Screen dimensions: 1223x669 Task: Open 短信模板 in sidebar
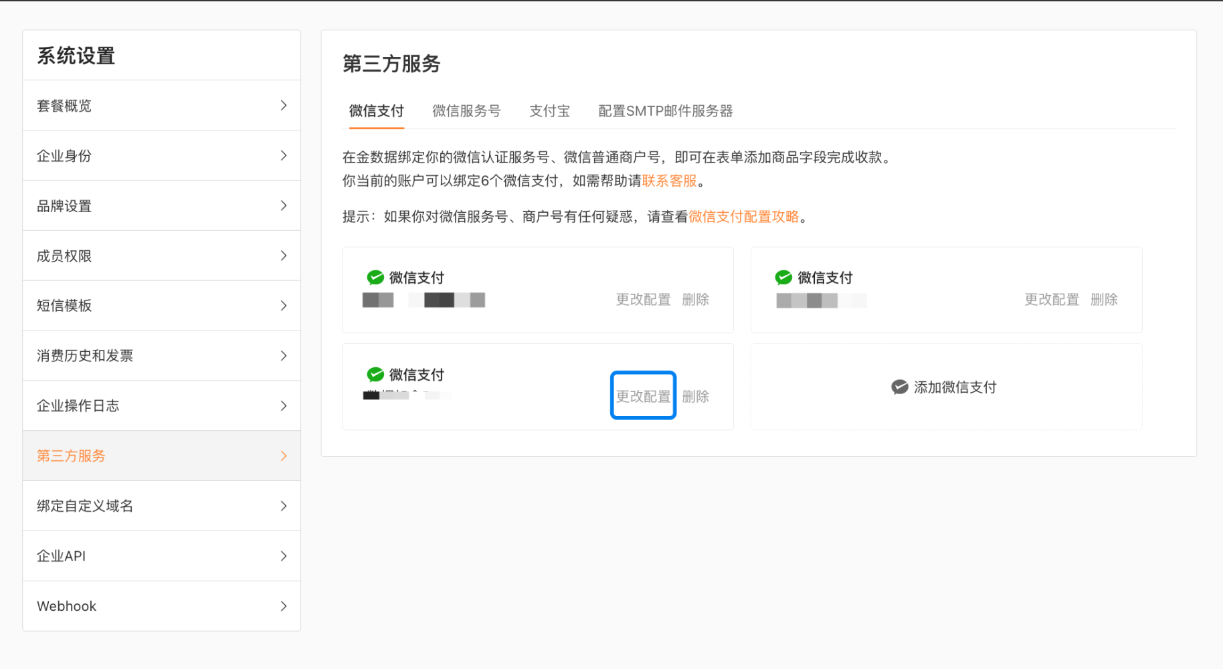coord(161,306)
